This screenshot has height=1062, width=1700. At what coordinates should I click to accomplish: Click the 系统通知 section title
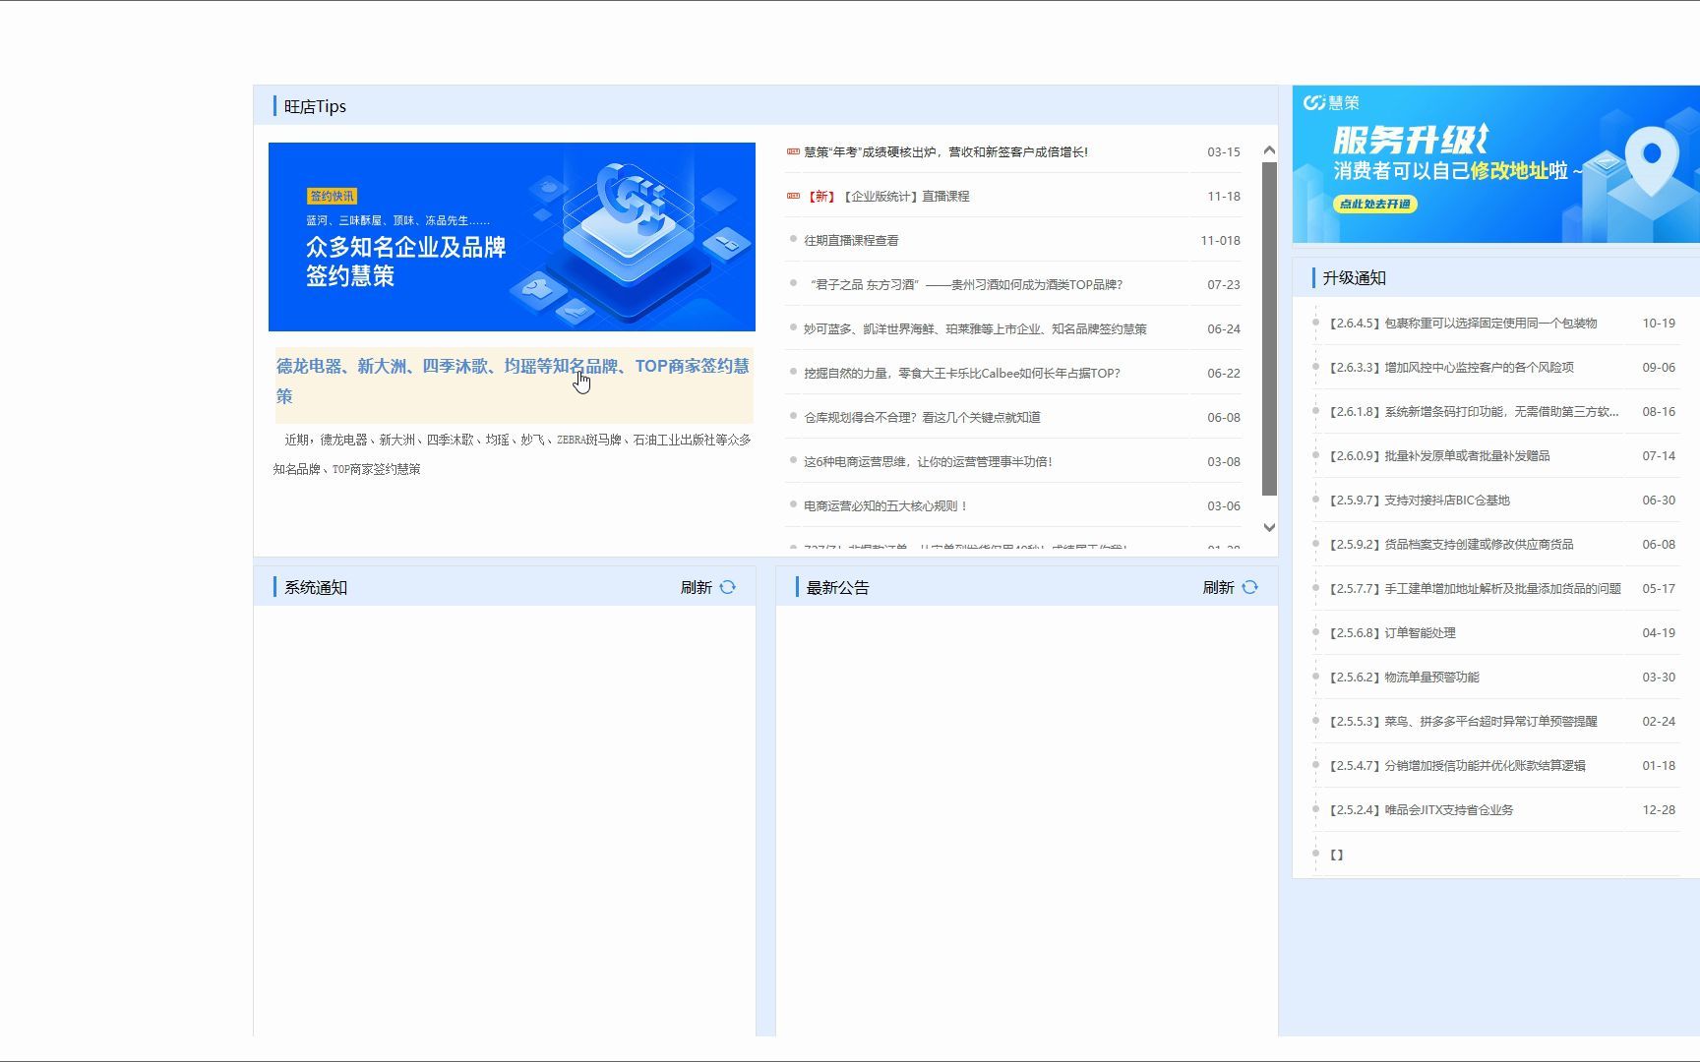(315, 587)
